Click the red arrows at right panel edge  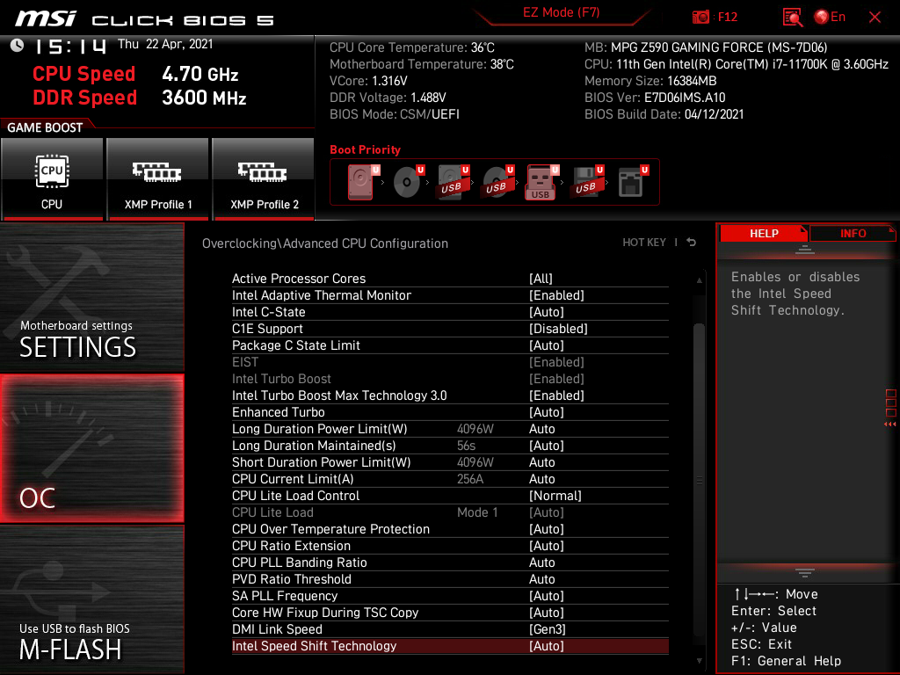889,425
